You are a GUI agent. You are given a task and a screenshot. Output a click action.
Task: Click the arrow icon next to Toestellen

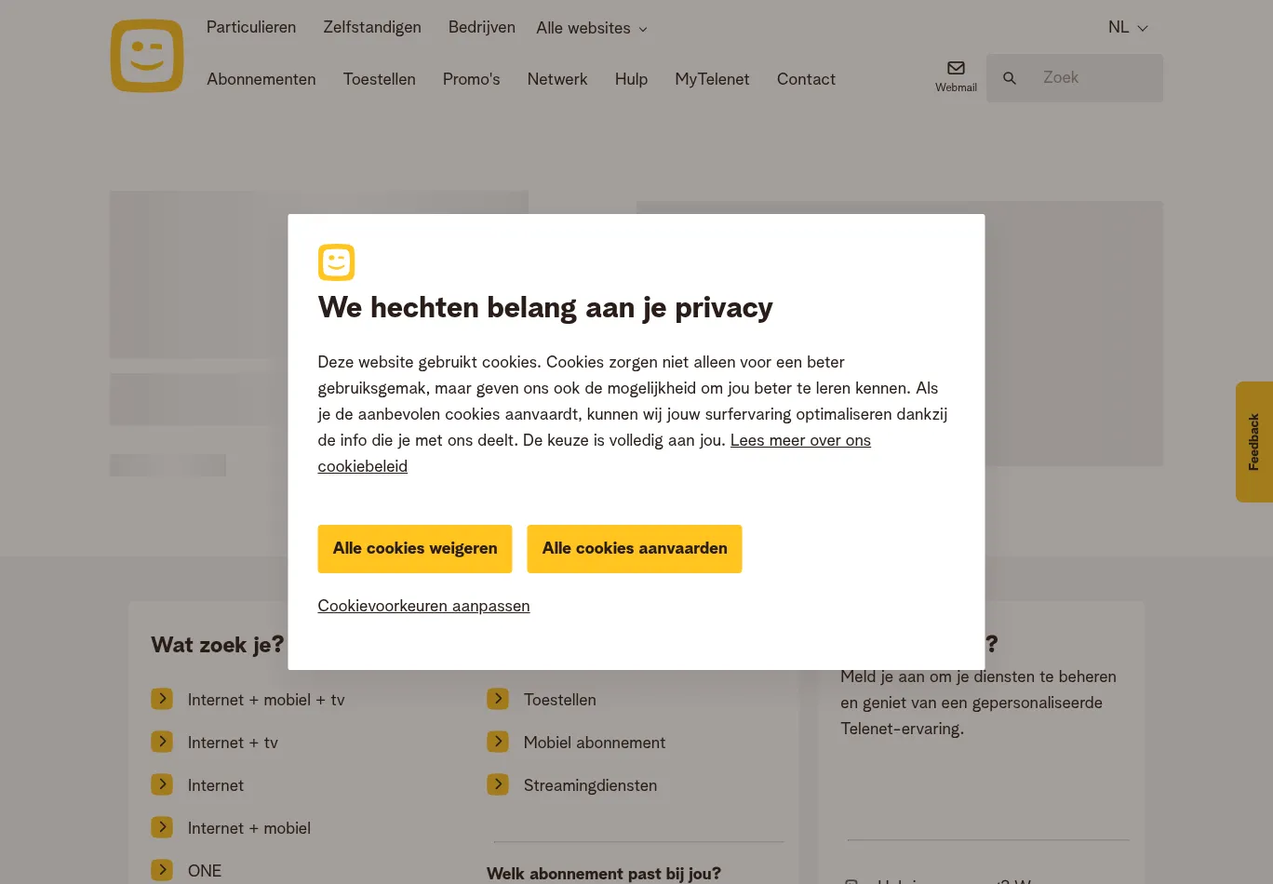pyautogui.click(x=498, y=699)
